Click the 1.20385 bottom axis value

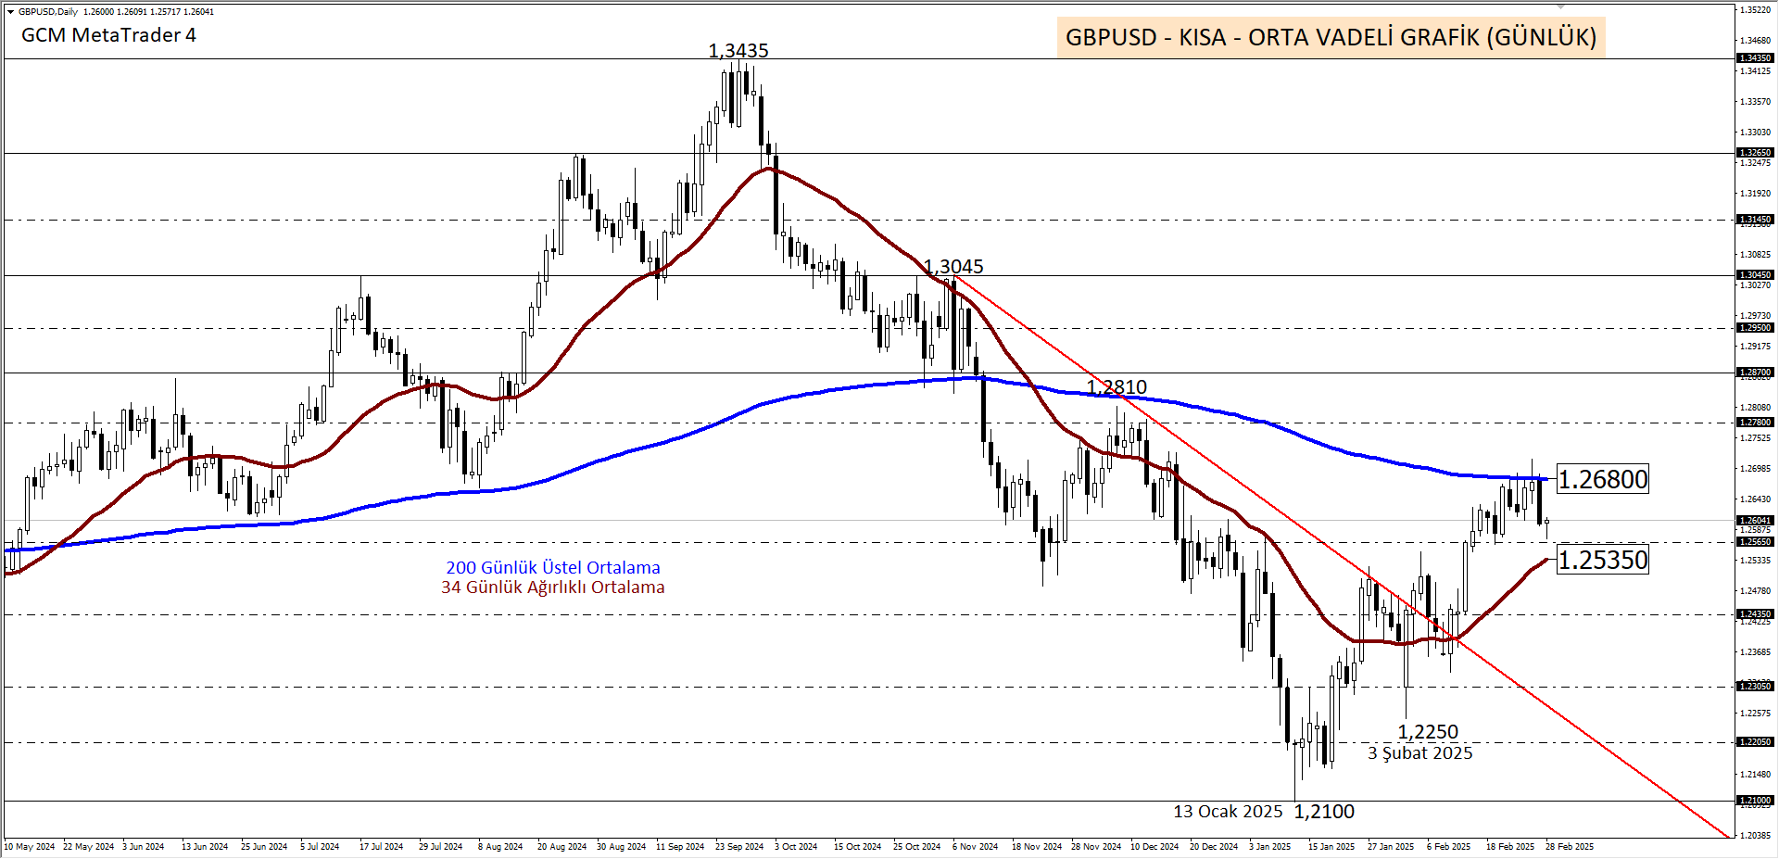coord(1756,836)
